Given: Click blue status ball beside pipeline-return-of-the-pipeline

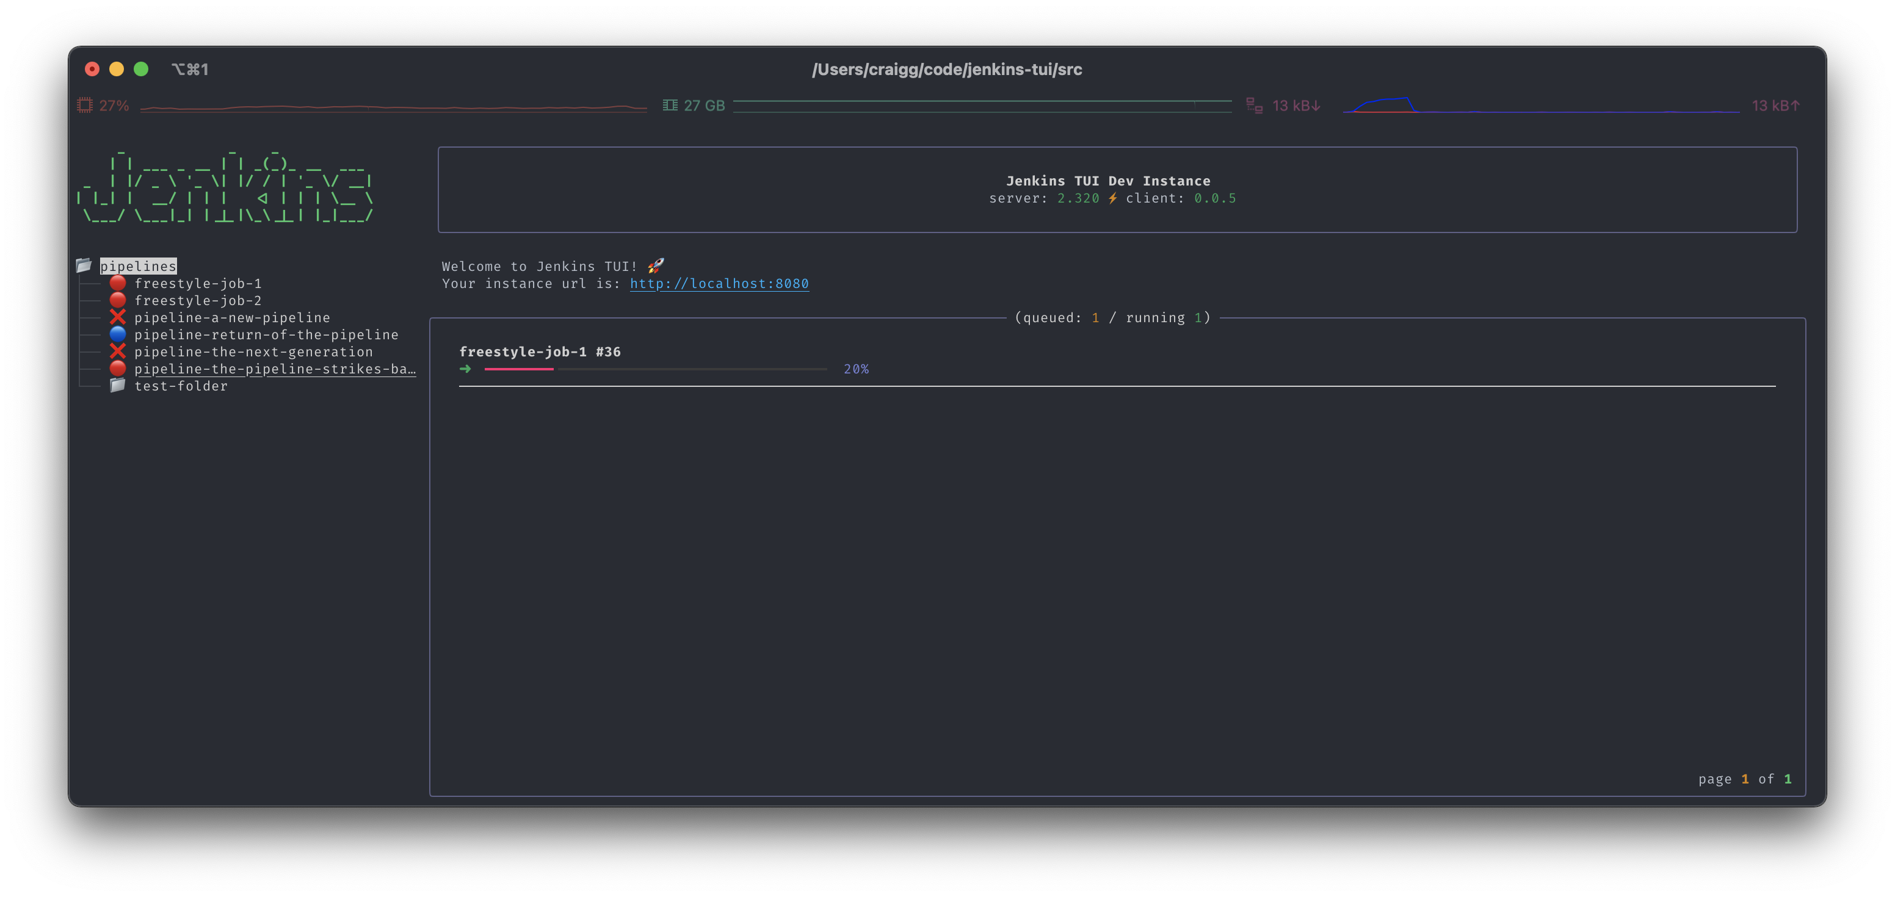Looking at the screenshot, I should (x=118, y=334).
